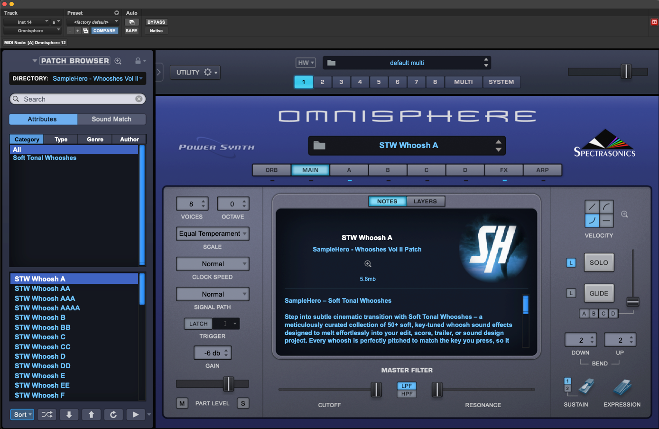
Task: Click the refresh browser icon
Action: (113, 414)
